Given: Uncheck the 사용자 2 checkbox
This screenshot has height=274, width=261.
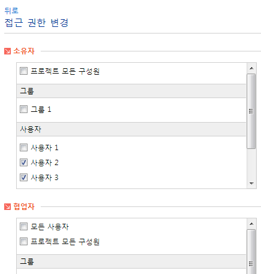Looking at the screenshot, I should (x=23, y=163).
